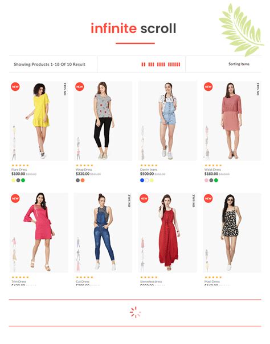Pick pink color swatch for Waist Dress
Viewport: 270px width, 344px height.
[206, 181]
